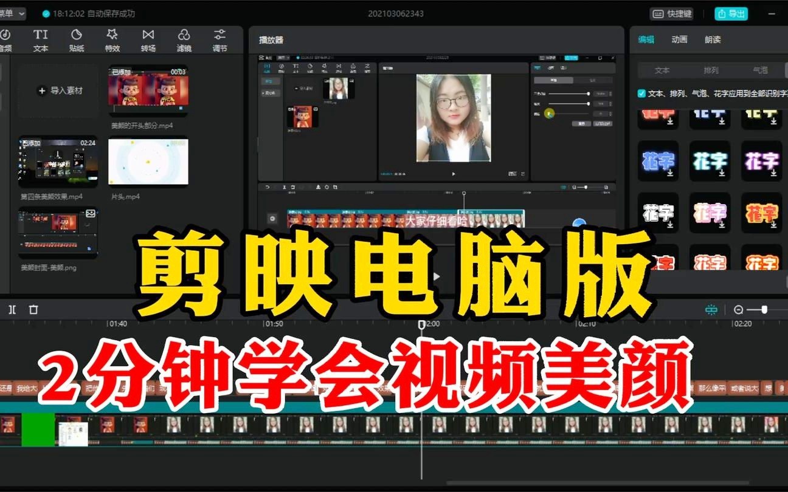788x492 pixels.
Task: Select the 文本 sub-tab in editor
Action: point(662,70)
